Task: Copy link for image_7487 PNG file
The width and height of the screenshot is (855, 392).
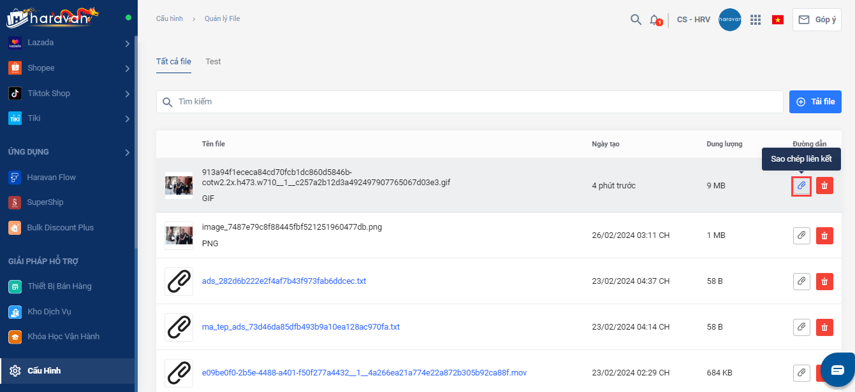Action: pyautogui.click(x=801, y=235)
